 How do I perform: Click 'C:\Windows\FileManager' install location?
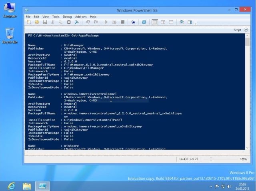[84, 68]
